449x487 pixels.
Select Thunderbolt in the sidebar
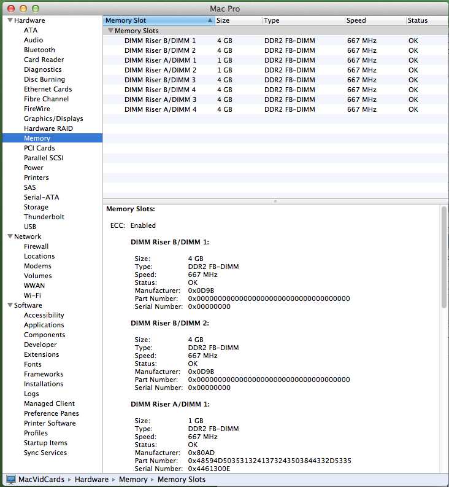(44, 217)
